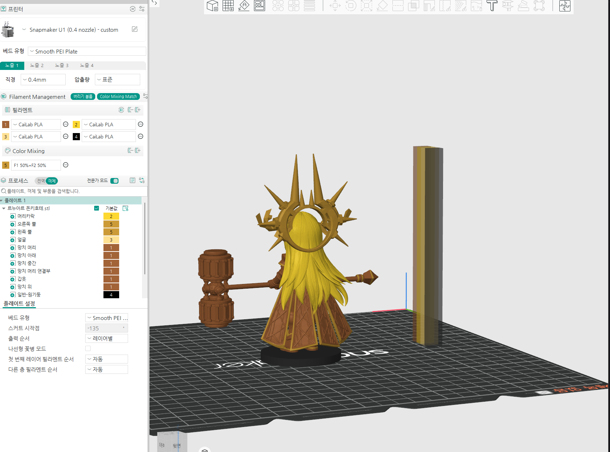This screenshot has height=452, width=610.
Task: Click the object search field
Action: [74, 191]
